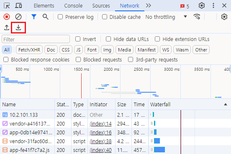Select the 10.2.101.133 request name
Image resolution: width=231 pixels, height=154 pixels.
click(x=23, y=115)
